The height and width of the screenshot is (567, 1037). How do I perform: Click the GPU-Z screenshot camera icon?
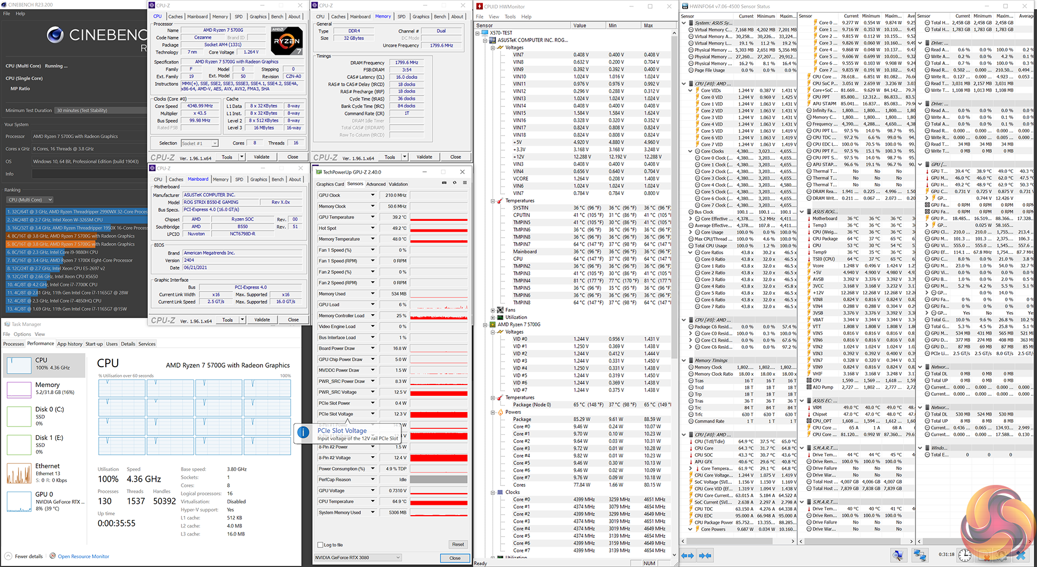[x=445, y=183]
